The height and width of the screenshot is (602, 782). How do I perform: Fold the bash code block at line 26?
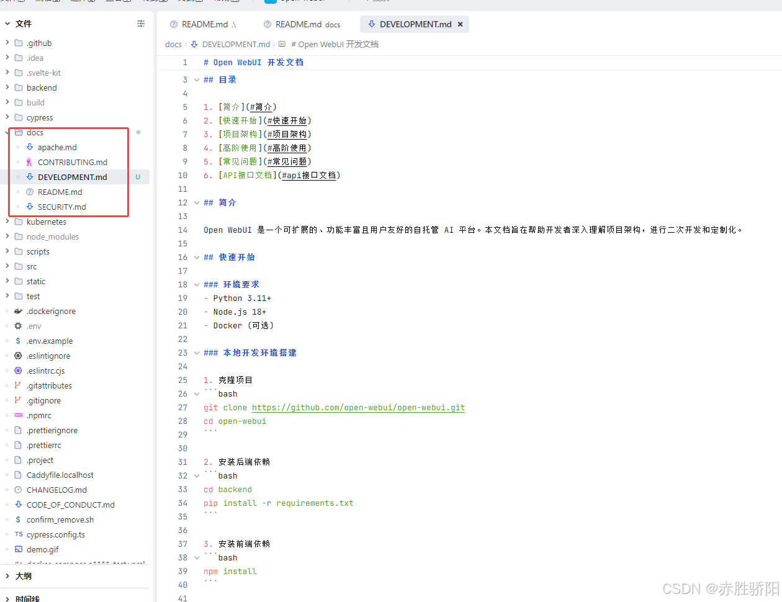click(x=197, y=394)
